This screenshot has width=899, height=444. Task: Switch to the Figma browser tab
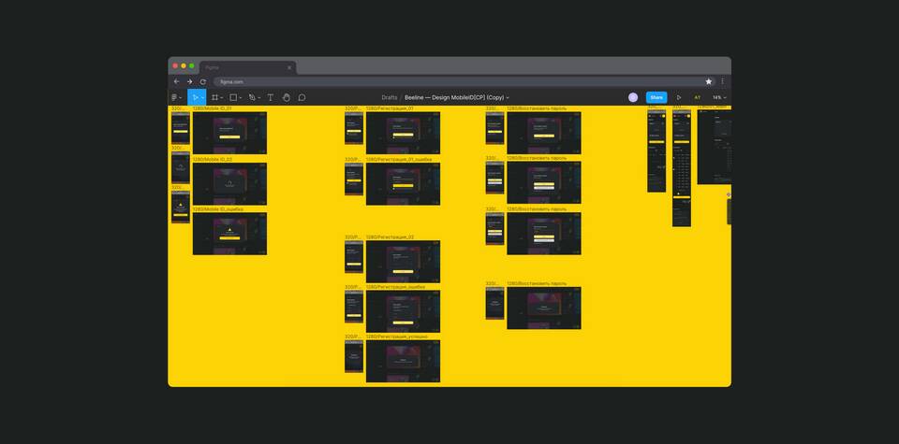click(x=239, y=67)
